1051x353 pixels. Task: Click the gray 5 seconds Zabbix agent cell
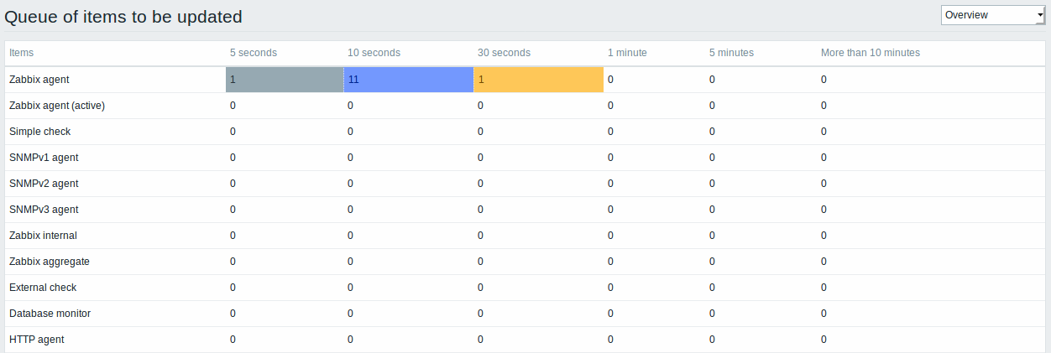click(x=285, y=80)
